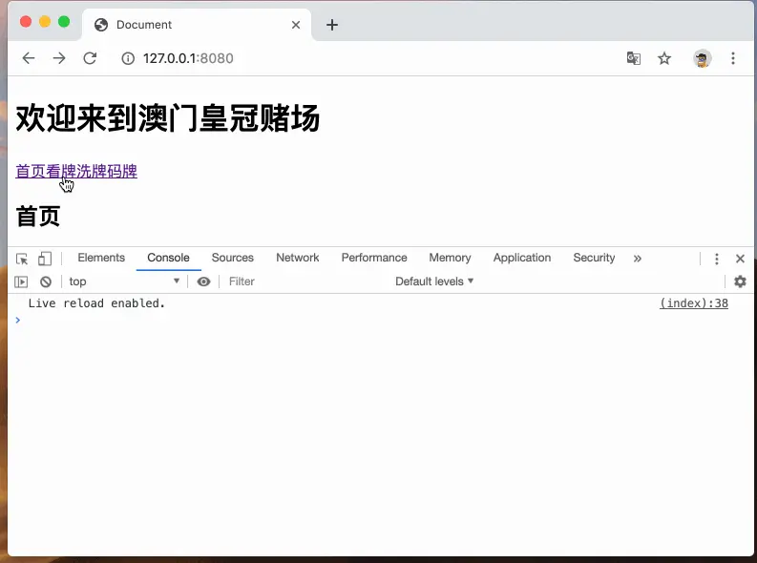Switch to the Console panel

pos(169,258)
